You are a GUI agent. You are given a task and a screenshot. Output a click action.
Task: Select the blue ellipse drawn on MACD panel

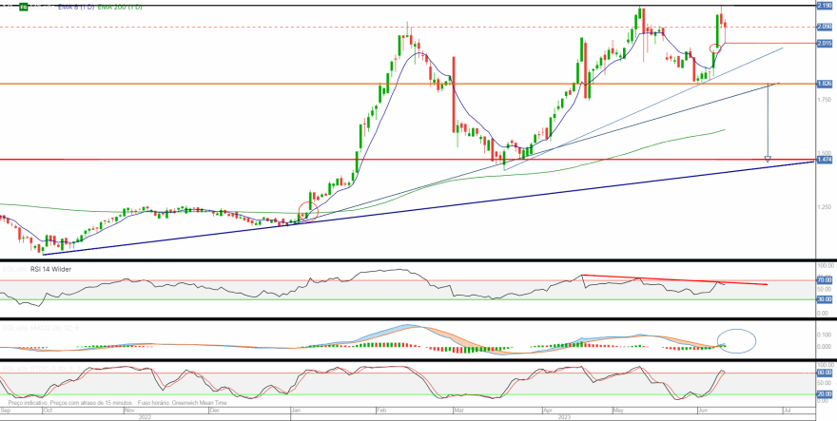point(736,340)
